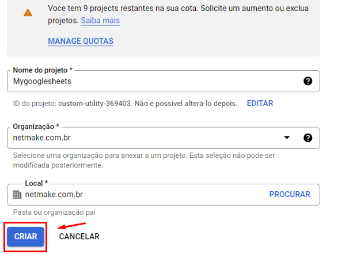Open the Organização combo box showing netmake.com.br
Screen dimensions: 349x254
164,138
